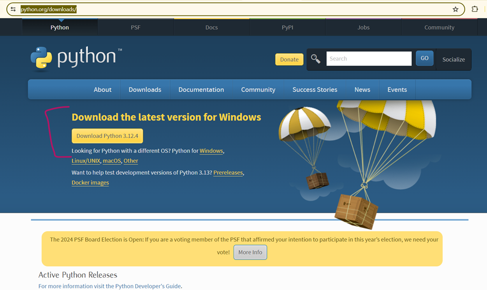Screen dimensions: 487x290
Task: Open the Prereleases link
Action: (x=228, y=173)
